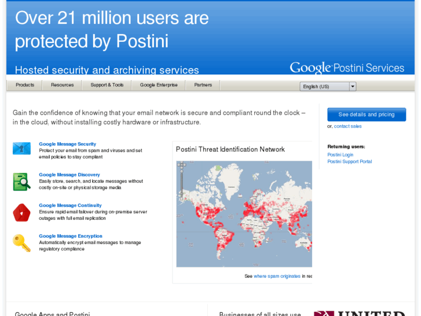
Task: Click the Google Postini Services logo
Action: click(x=347, y=67)
